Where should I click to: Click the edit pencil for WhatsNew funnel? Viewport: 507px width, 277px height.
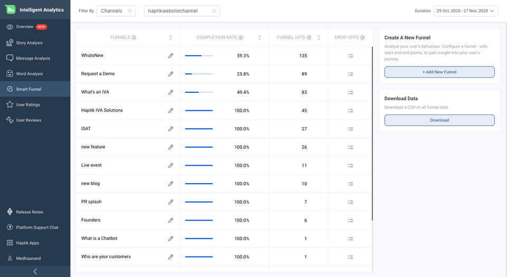coord(171,55)
